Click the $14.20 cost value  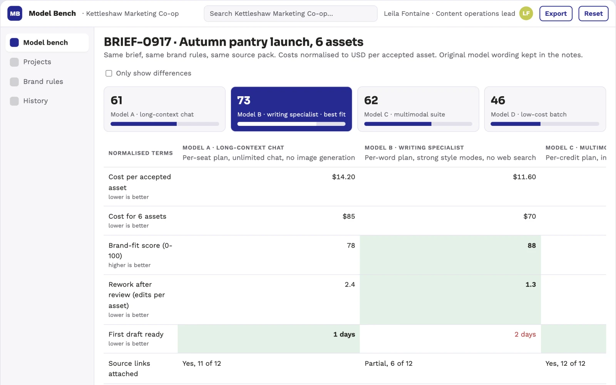click(343, 177)
